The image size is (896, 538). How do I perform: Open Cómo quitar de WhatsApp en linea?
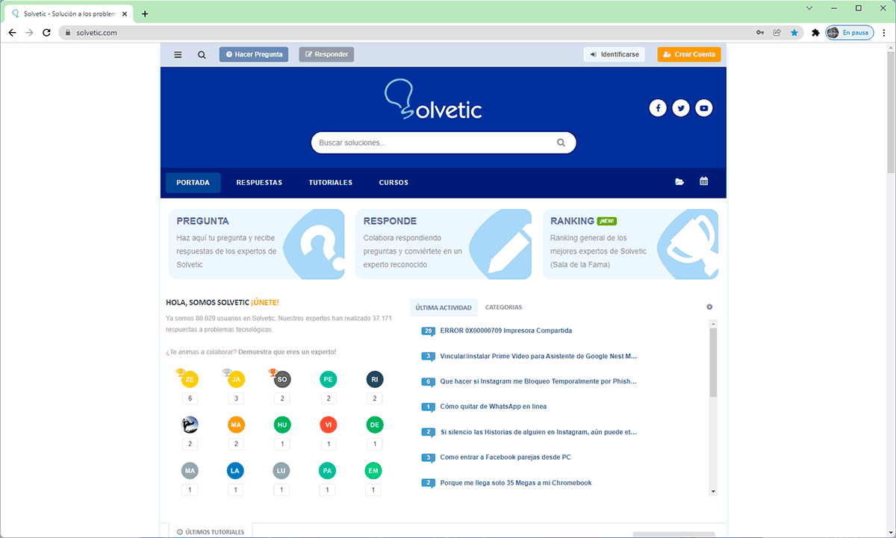494,407
